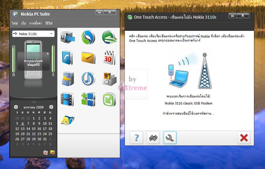Viewport: 265px width, 169px height.
Task: Open the Messages envelope icon
Action: pos(88,58)
